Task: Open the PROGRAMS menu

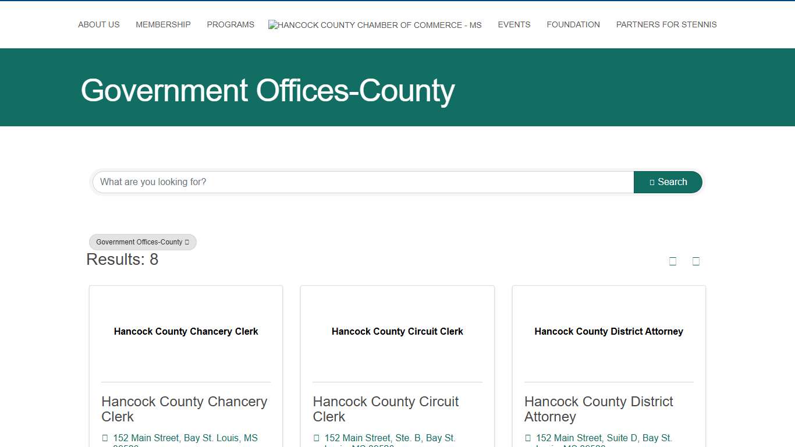Action: click(x=230, y=24)
